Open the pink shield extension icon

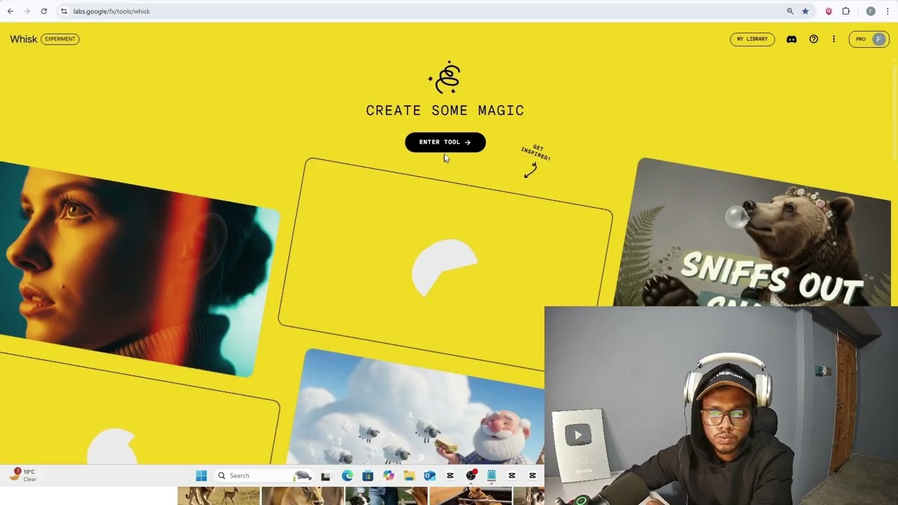[x=829, y=11]
